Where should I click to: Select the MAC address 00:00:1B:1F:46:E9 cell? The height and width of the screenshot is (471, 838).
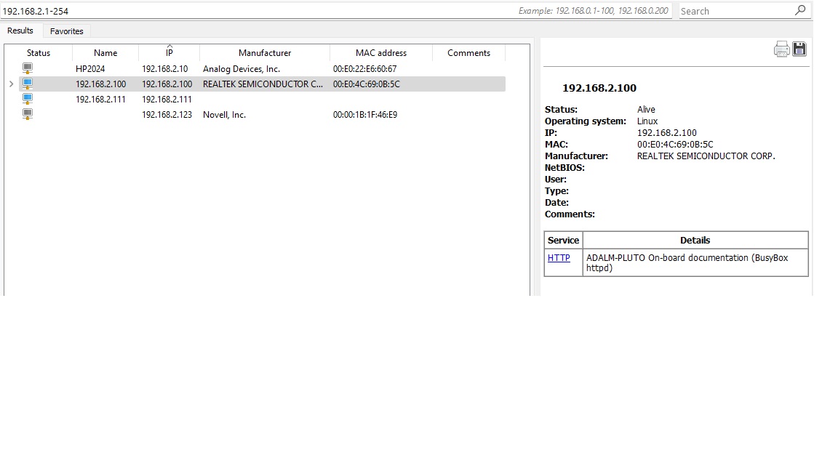pos(365,115)
